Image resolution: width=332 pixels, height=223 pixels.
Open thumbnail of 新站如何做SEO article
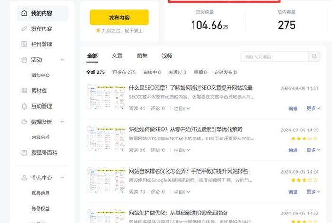click(106, 139)
